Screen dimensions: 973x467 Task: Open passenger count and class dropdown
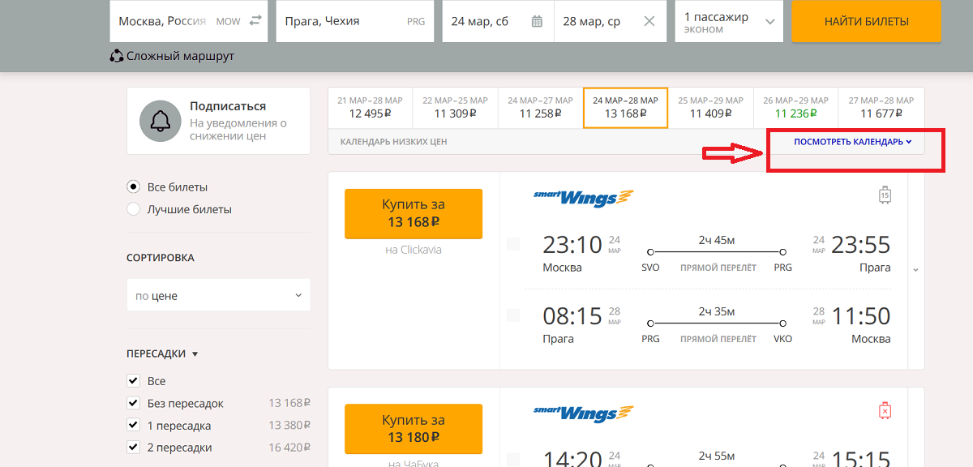pyautogui.click(x=729, y=22)
